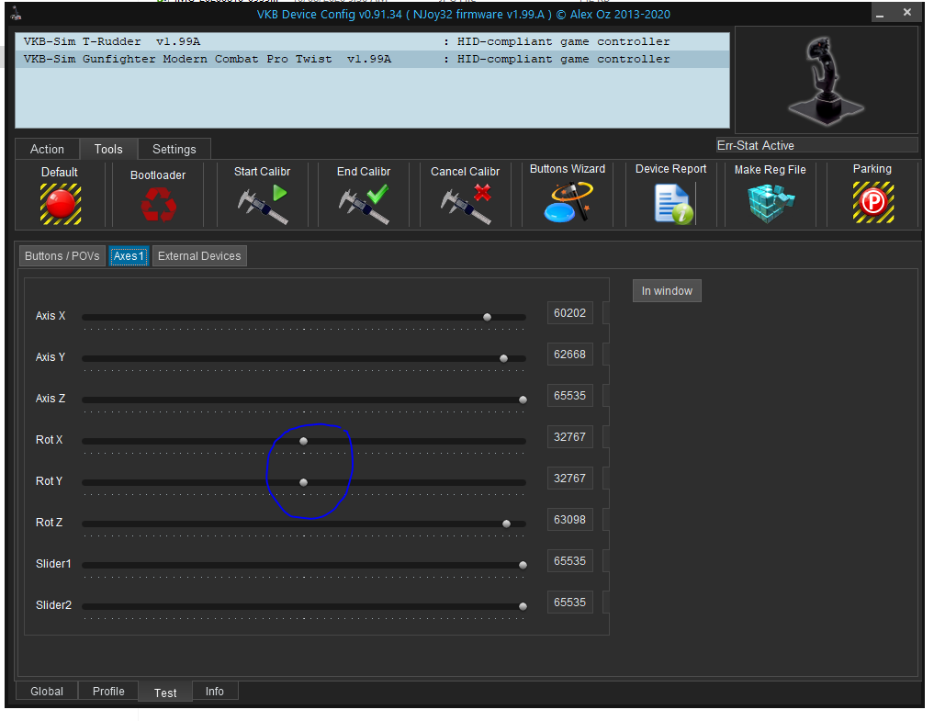Switch to the Tools tab
The width and height of the screenshot is (934, 721).
(x=108, y=149)
